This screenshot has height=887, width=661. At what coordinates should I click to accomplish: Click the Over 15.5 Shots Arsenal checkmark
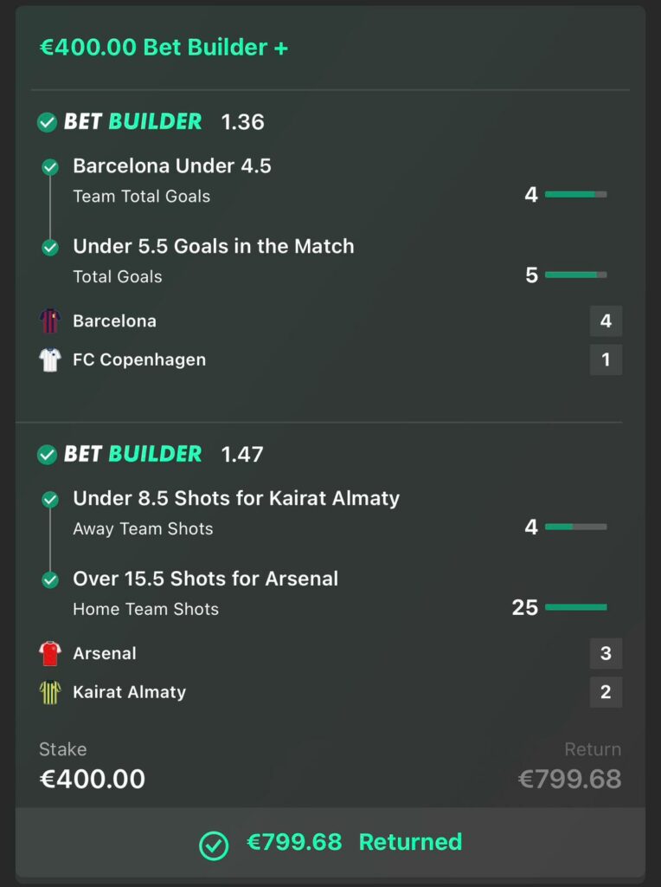tap(50, 579)
